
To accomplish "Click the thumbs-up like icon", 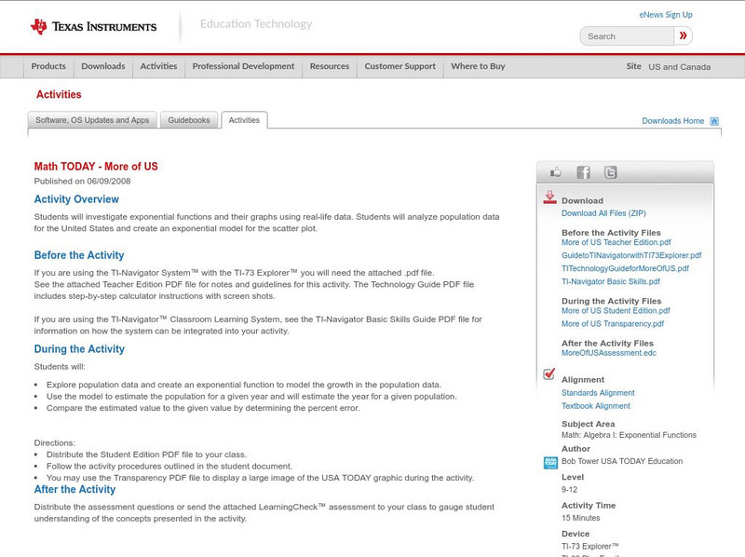I will (x=555, y=172).
